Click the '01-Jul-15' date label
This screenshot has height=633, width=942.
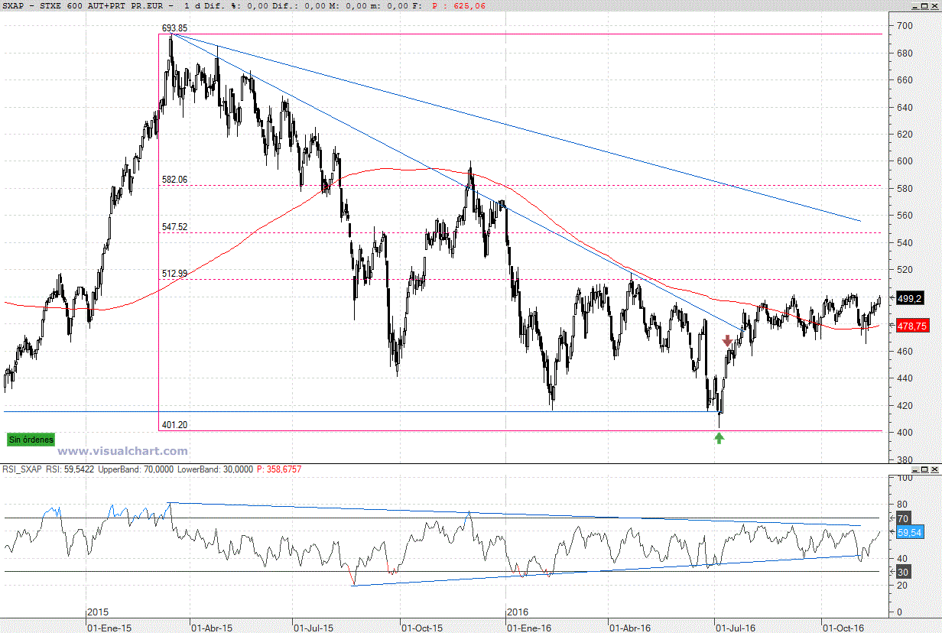[x=313, y=628]
